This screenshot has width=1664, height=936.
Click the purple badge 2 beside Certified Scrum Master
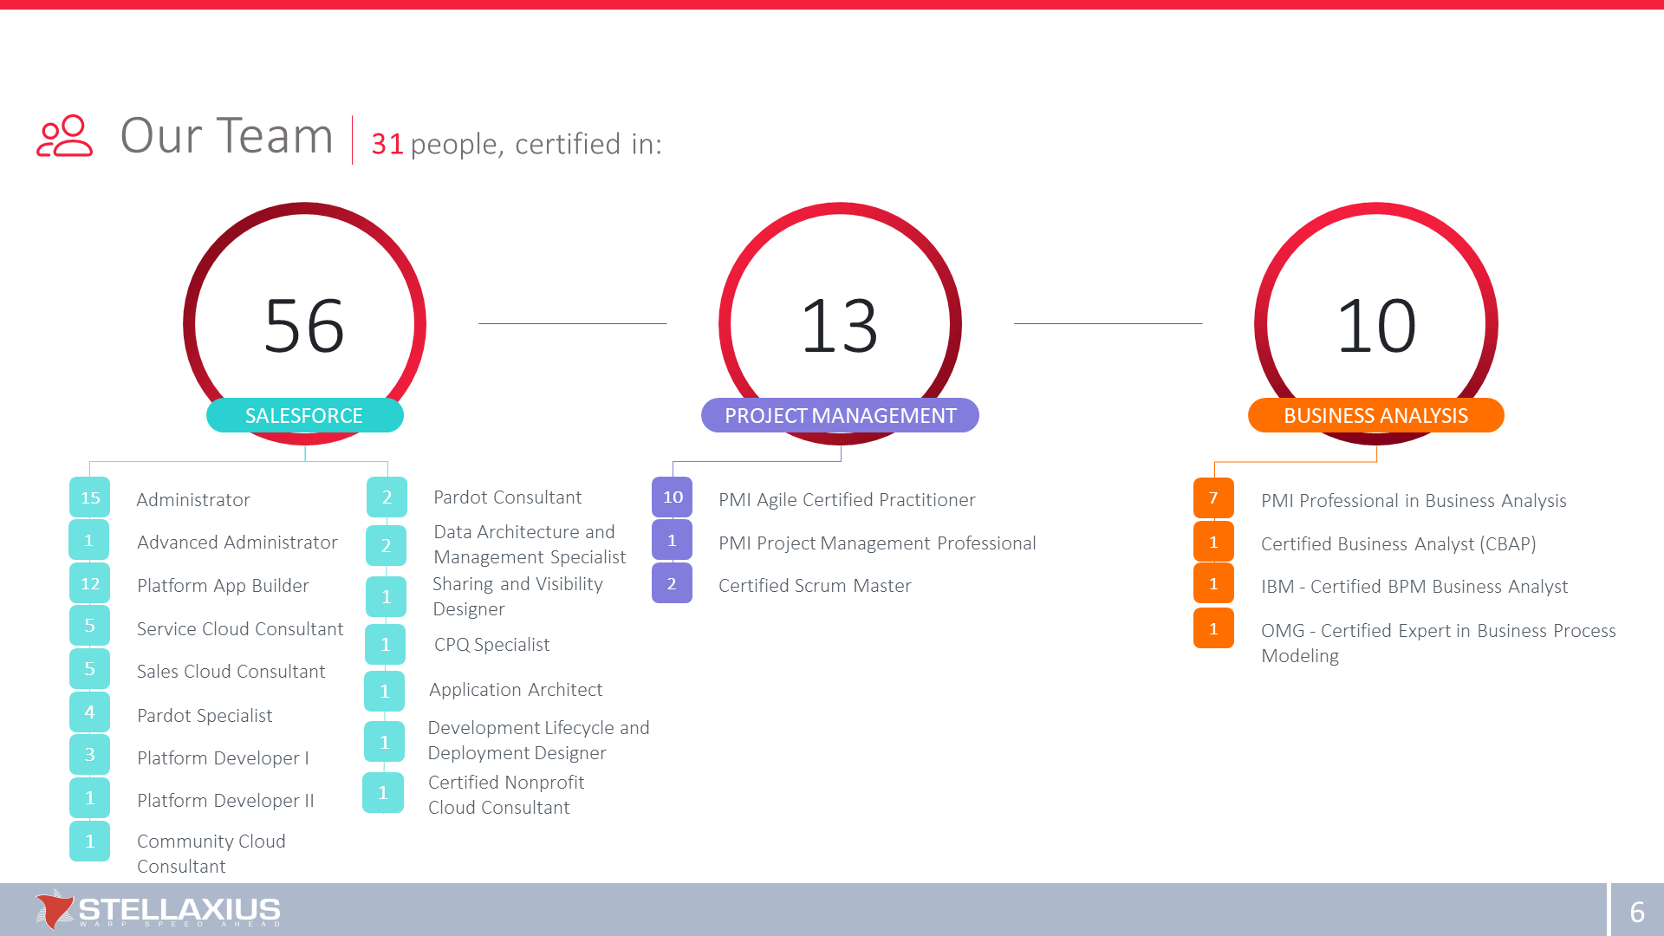coord(672,584)
